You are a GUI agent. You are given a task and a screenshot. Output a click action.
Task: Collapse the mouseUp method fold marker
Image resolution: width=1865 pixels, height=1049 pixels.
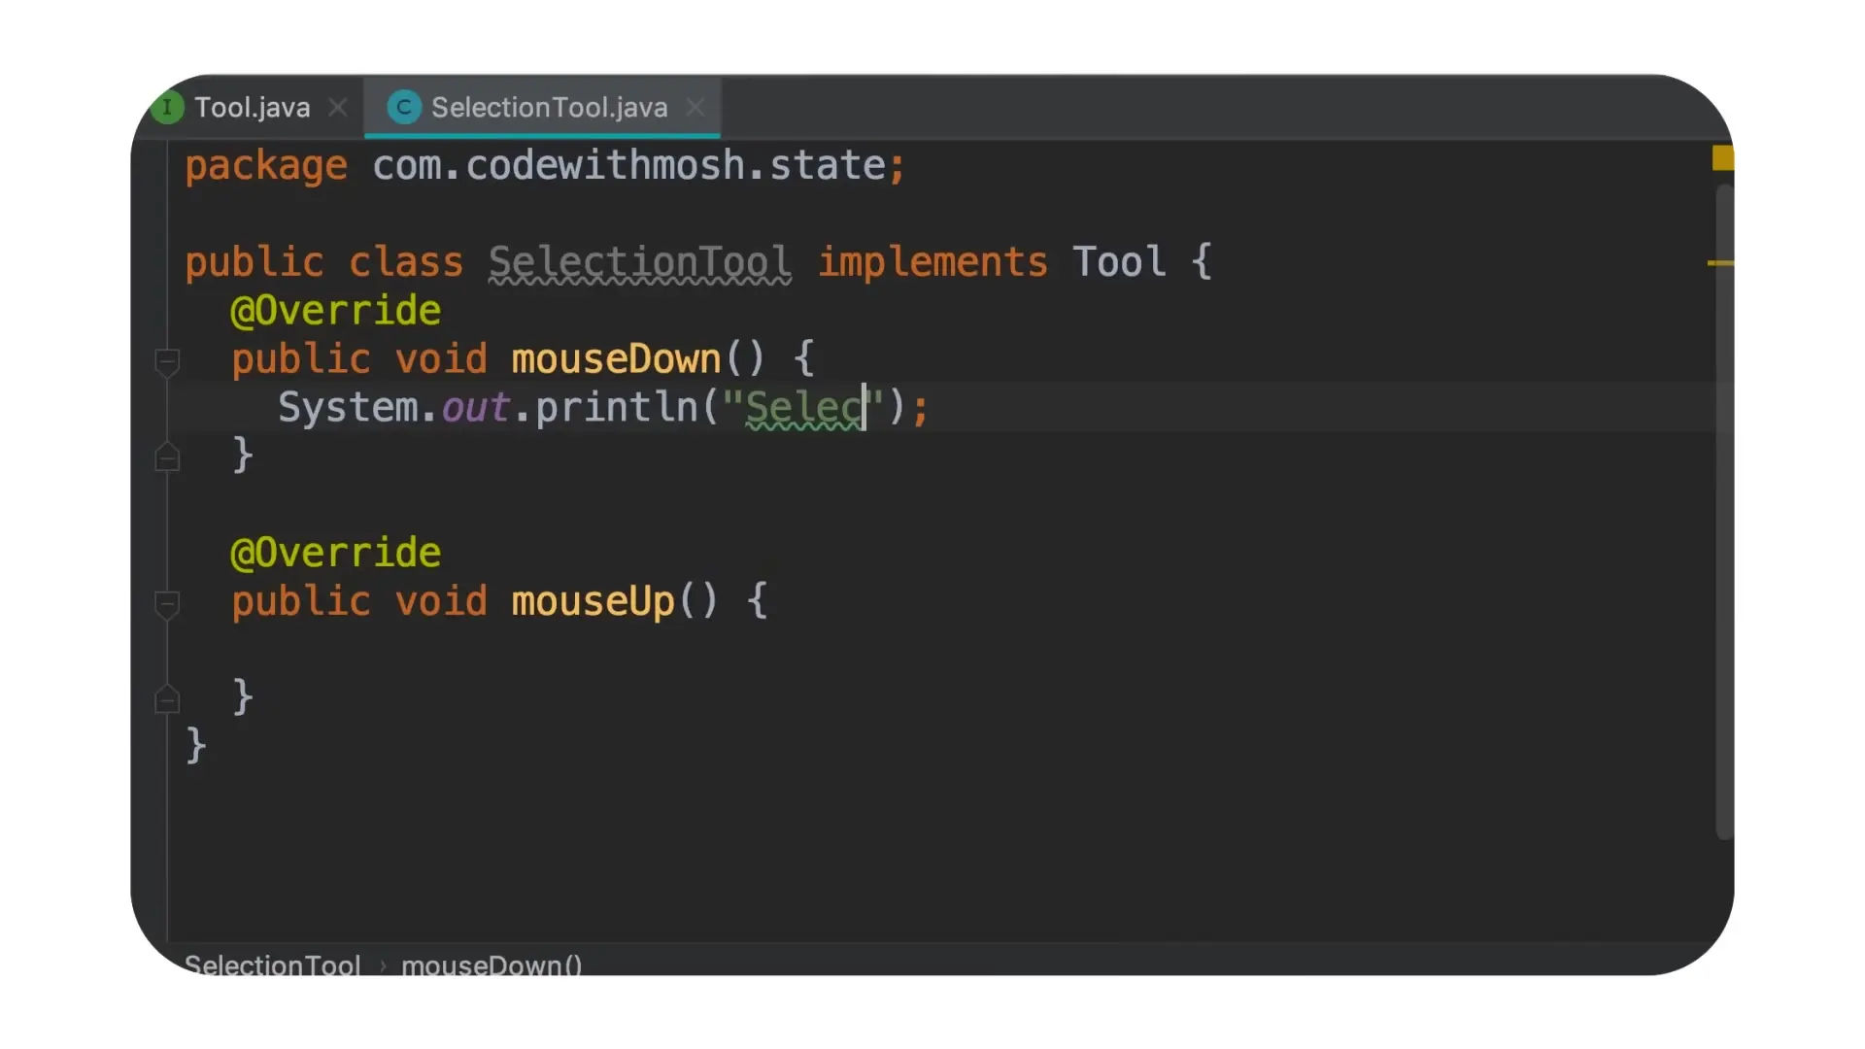[167, 604]
